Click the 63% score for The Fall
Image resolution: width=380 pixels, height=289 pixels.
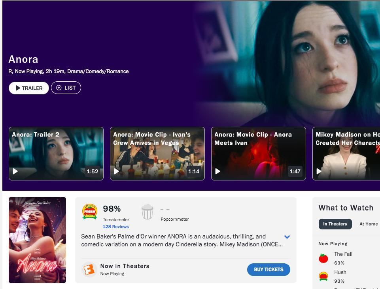coord(339,263)
